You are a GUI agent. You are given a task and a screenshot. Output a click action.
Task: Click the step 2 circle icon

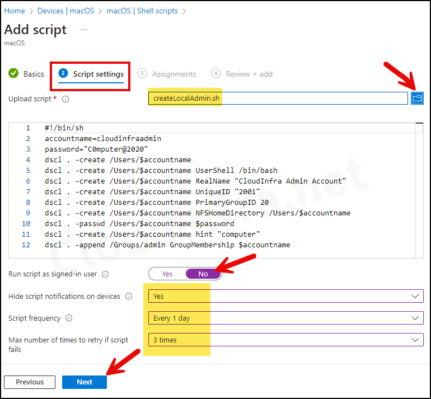pyautogui.click(x=63, y=73)
